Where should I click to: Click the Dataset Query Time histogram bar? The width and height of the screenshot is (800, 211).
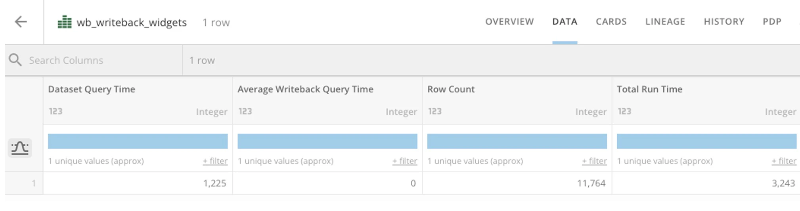click(138, 141)
